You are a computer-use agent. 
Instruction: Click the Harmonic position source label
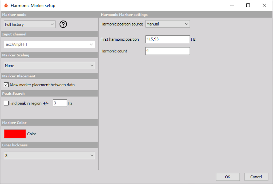(x=122, y=24)
